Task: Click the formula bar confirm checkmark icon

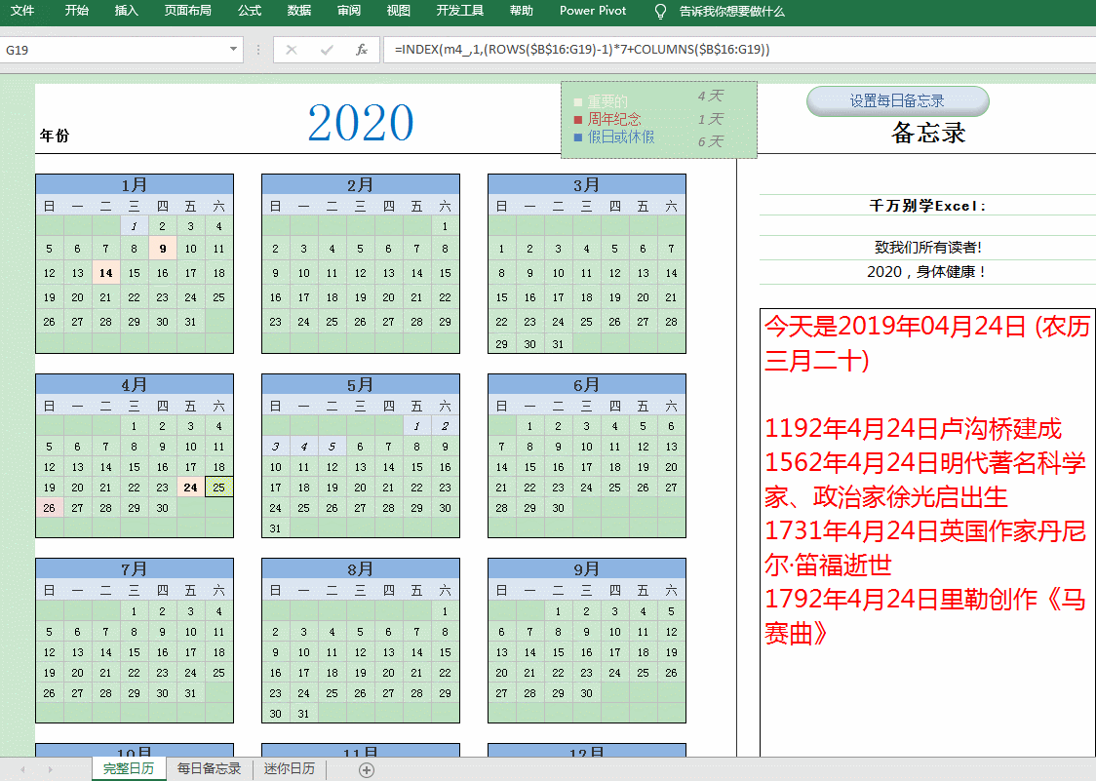Action: tap(327, 50)
